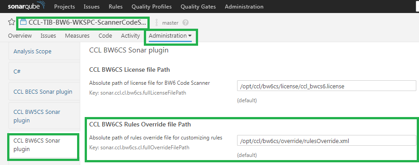The height and width of the screenshot is (165, 419).
Task: Select CCL BECS Sonar plugin category
Action: (x=44, y=92)
